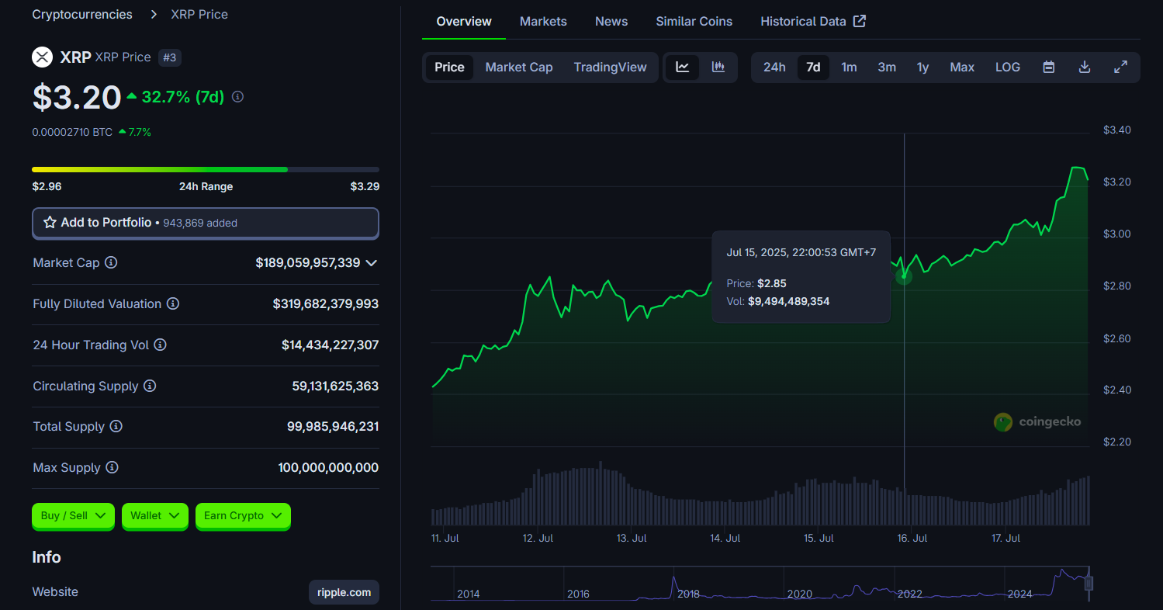Screen dimensions: 1163x610
Task: Open the ripple.com website link
Action: click(344, 592)
